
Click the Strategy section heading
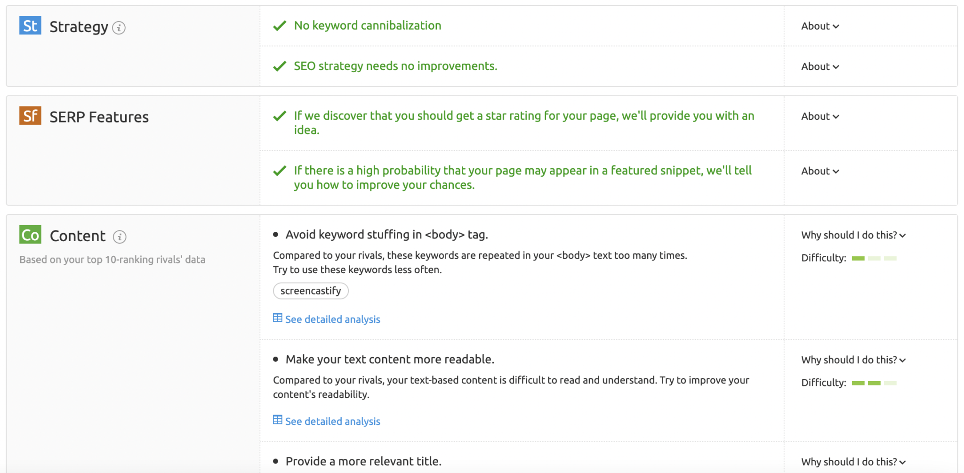pos(79,27)
